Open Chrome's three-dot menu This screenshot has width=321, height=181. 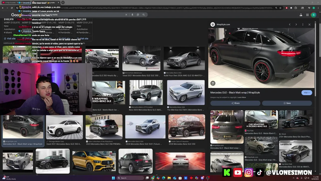click(318, 8)
